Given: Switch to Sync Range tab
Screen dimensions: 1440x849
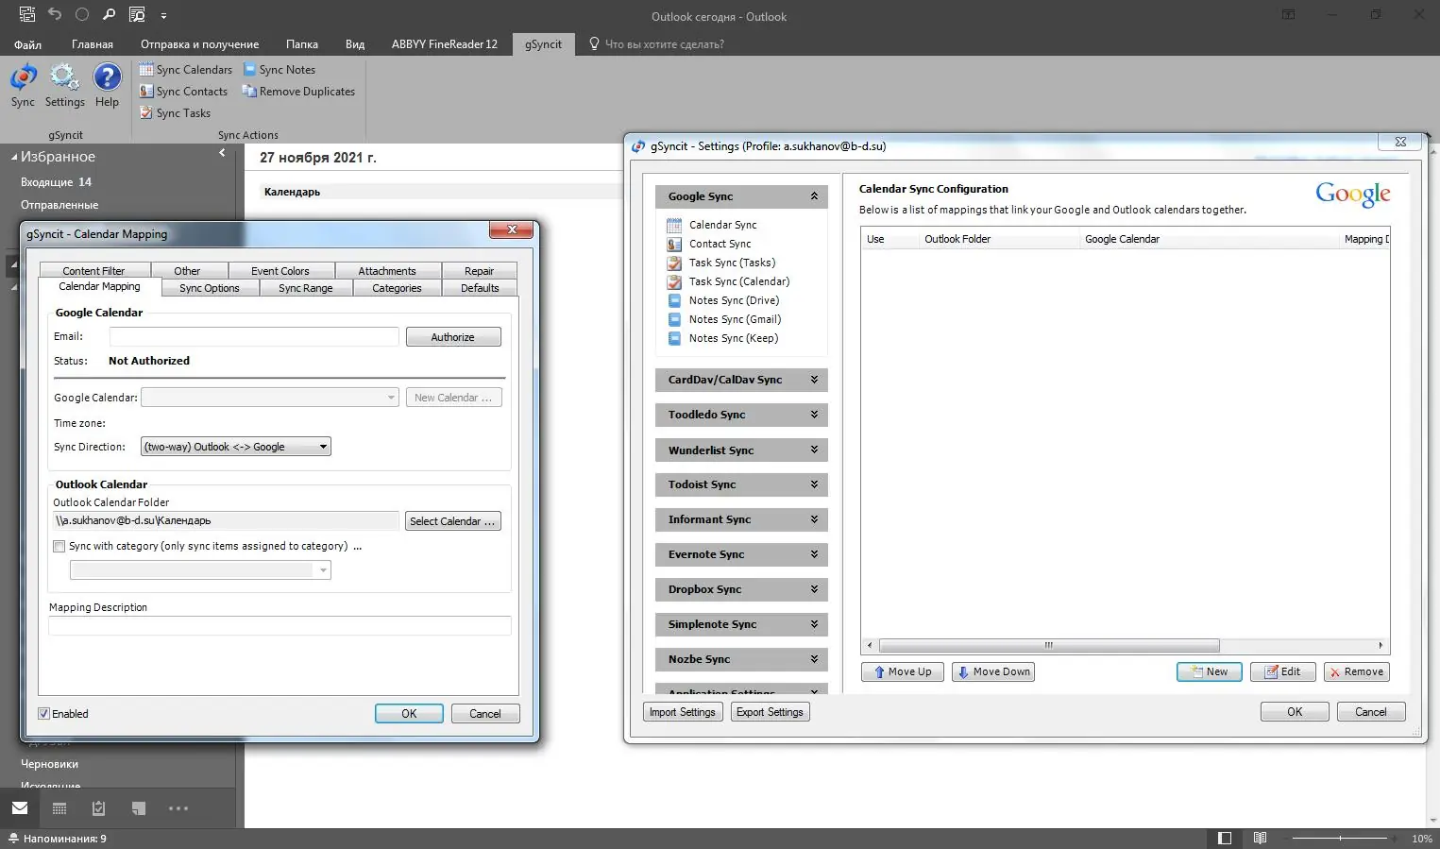Looking at the screenshot, I should (305, 288).
